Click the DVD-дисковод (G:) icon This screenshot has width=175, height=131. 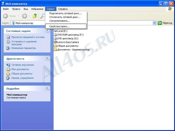pos(55,38)
